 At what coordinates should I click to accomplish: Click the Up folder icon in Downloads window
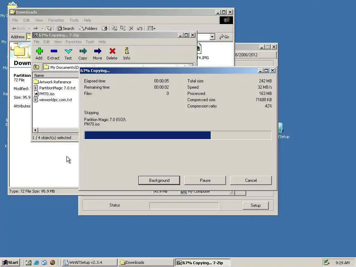[x=48, y=29]
